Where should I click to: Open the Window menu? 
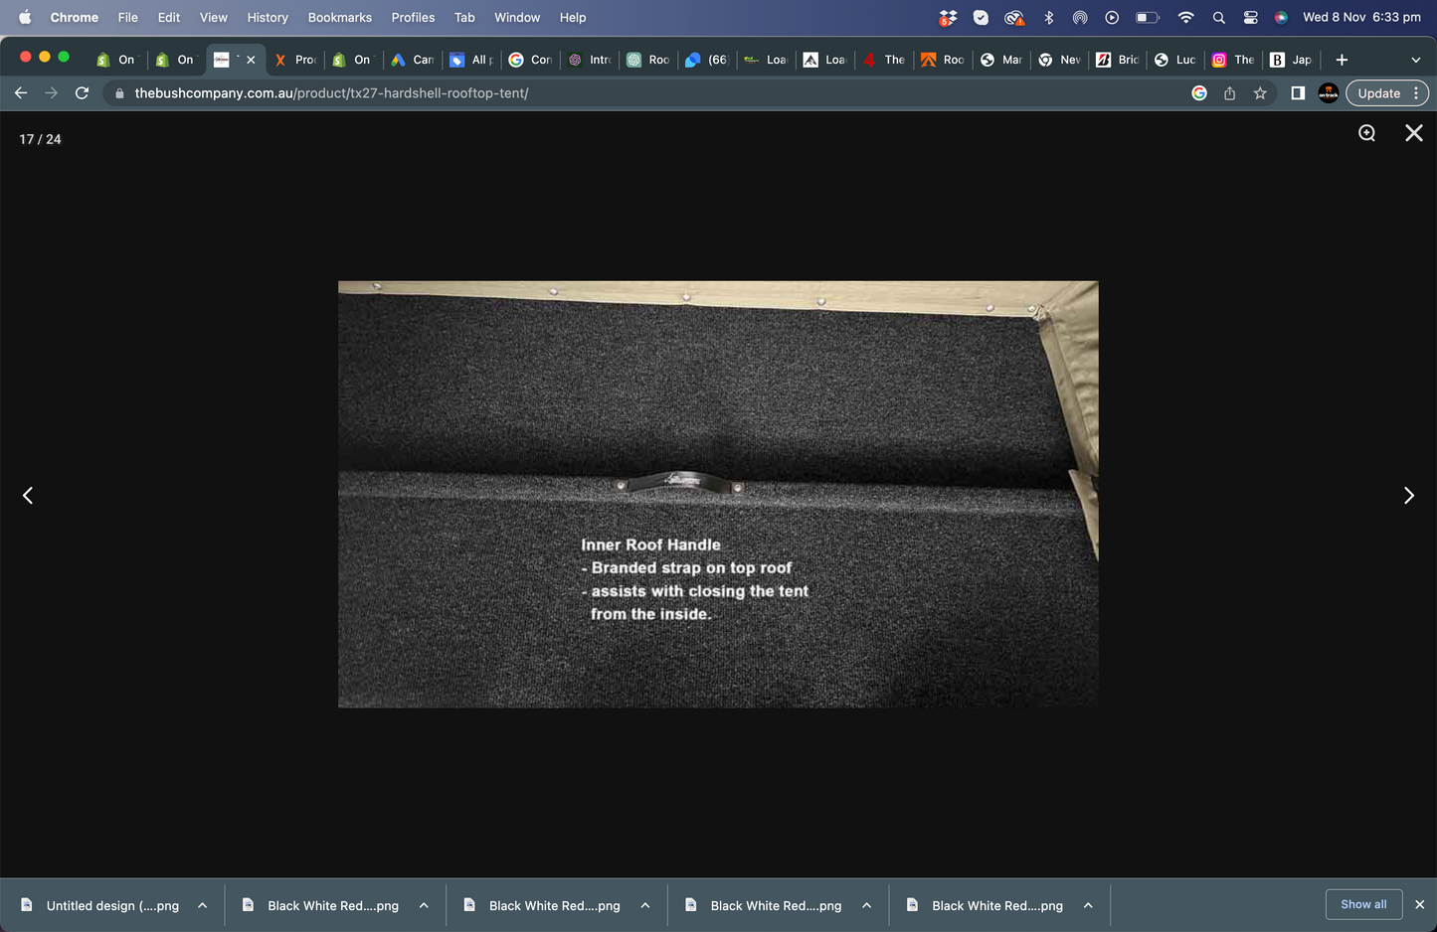[x=517, y=17]
